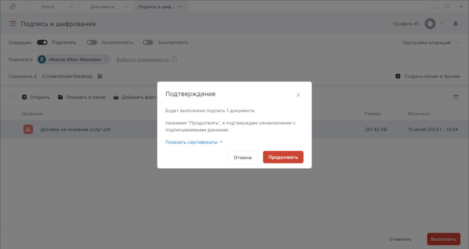Click the Добавить файл icon
Screen dimensions: 469x249
point(116,97)
